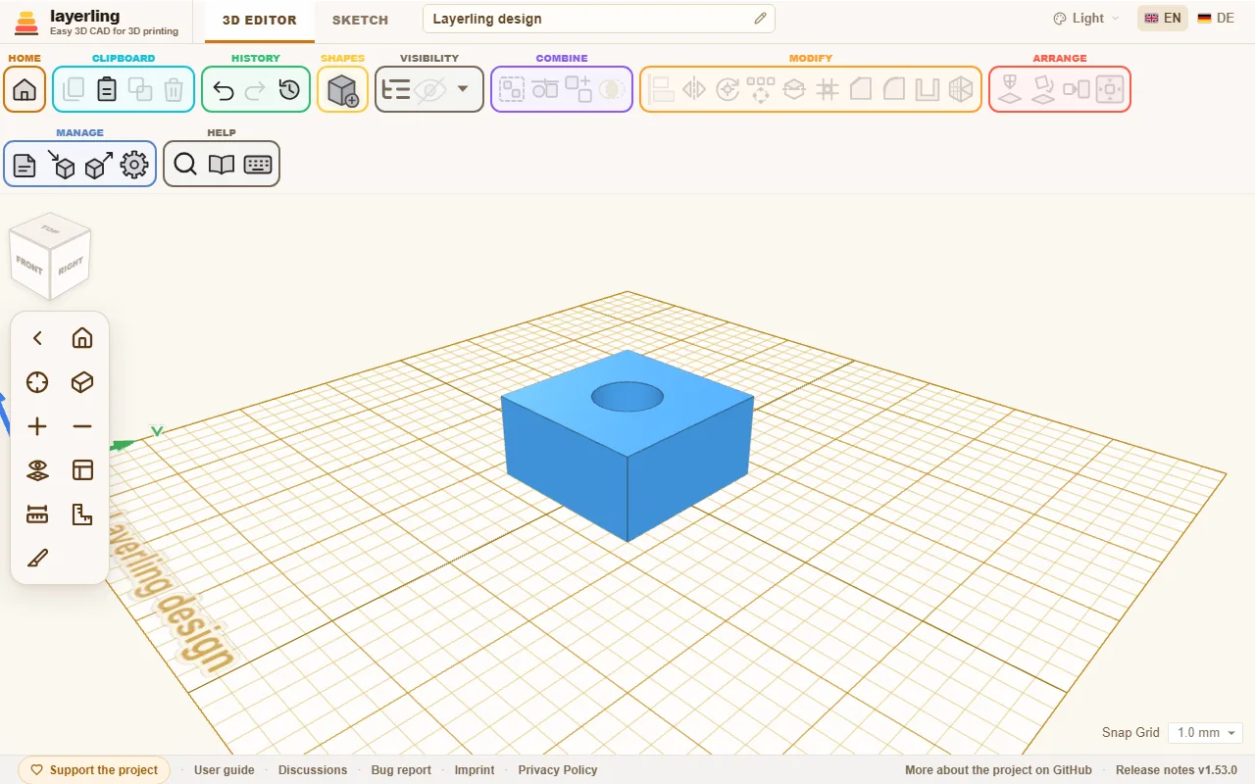Show keyboard shortcuts icon

tap(258, 165)
